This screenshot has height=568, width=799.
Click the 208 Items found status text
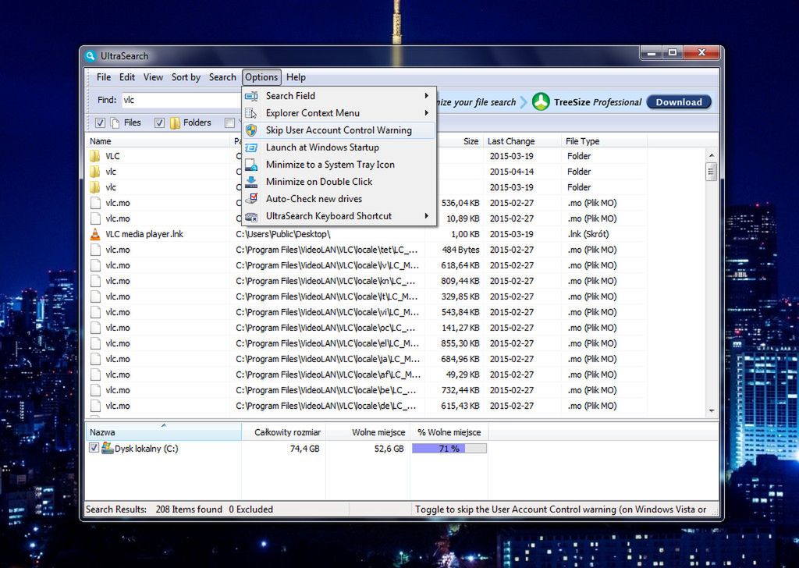pyautogui.click(x=189, y=509)
